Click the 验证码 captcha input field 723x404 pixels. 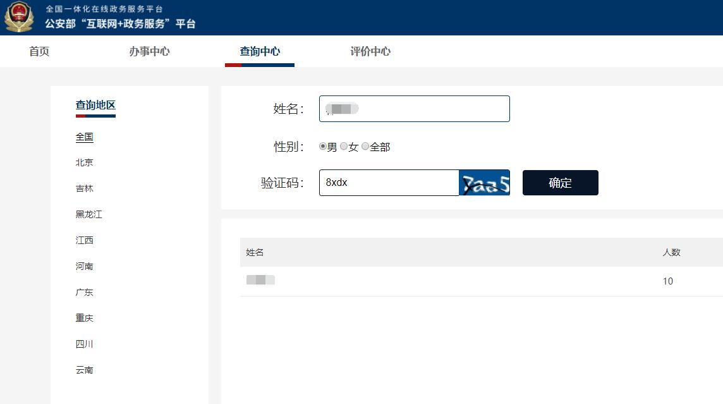389,183
